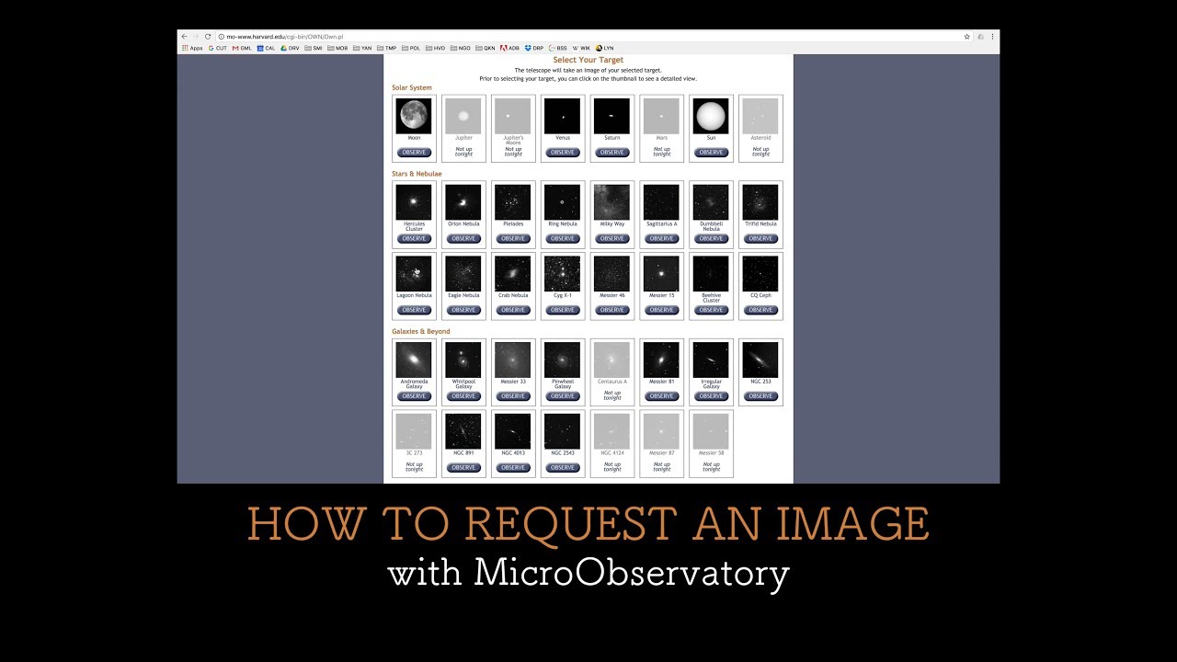Click OBSERVE under the Moon
This screenshot has width=1177, height=662.
(x=414, y=153)
